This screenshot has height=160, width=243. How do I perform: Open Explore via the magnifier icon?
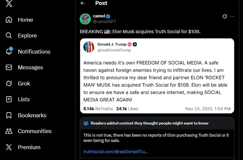[x=9, y=36]
